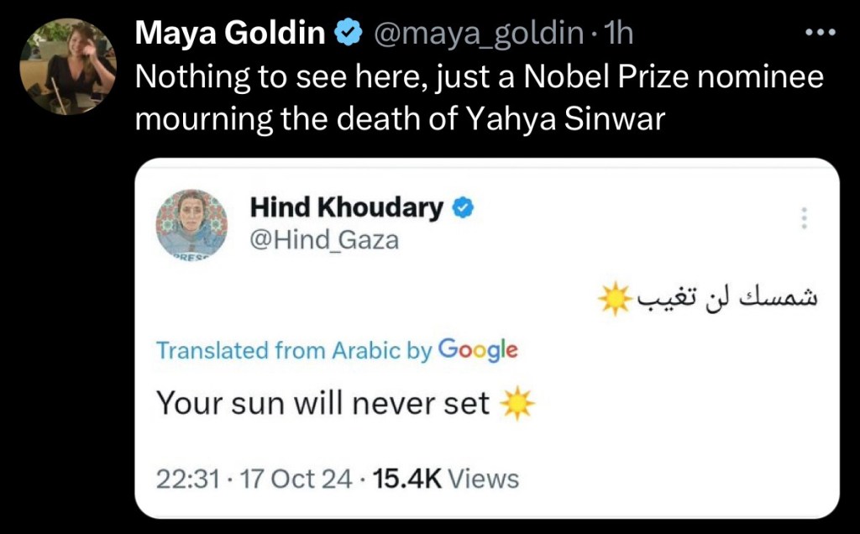Click the 22:31 · 17 Oct 24 timestamp
The width and height of the screenshot is (860, 534).
click(254, 479)
